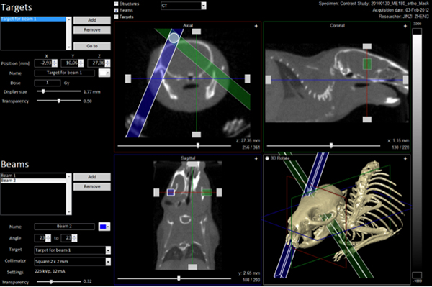Open the blue beam color swatch

coord(104,227)
